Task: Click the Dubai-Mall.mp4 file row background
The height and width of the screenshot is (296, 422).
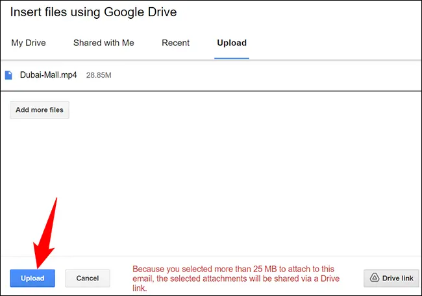Action: [211, 75]
